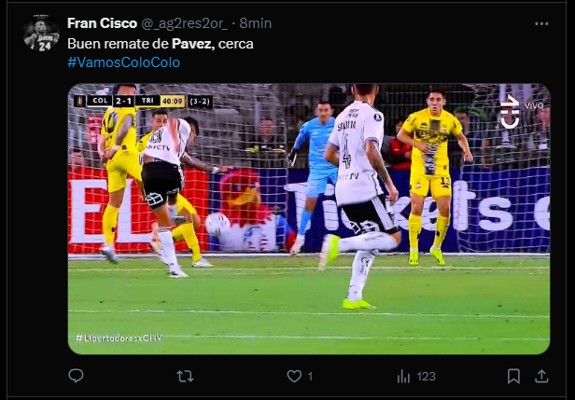Click the CHV channel logo in video
575x400 pixels.
click(x=511, y=111)
